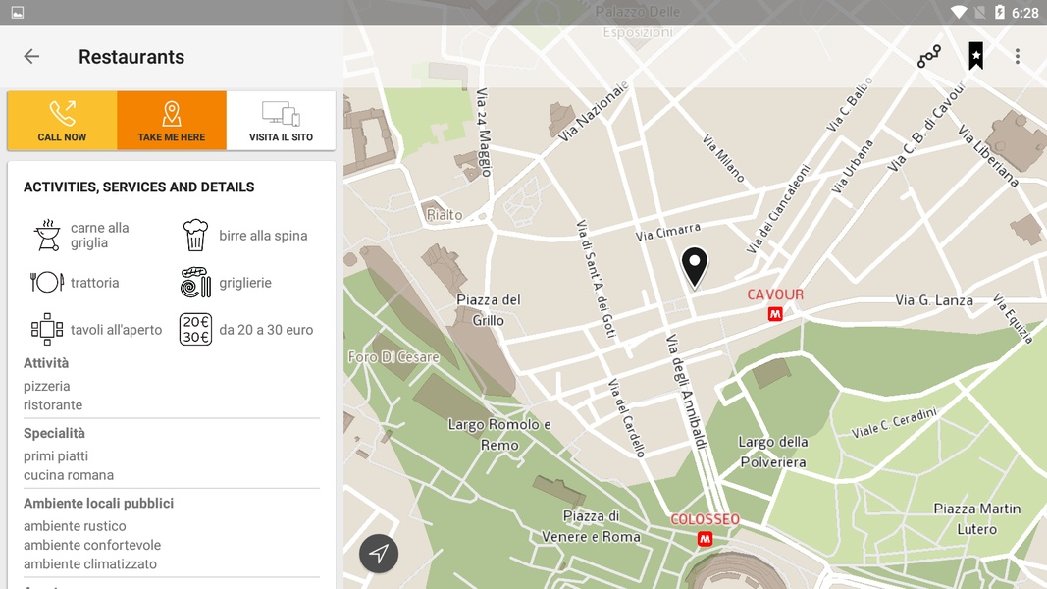Tap the bookmark star icon

(x=975, y=56)
